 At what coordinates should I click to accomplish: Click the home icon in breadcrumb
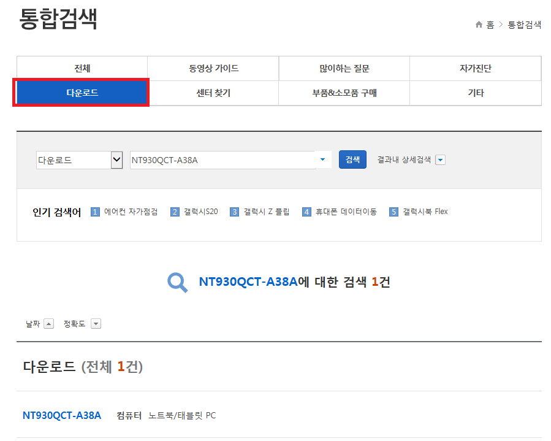(479, 25)
